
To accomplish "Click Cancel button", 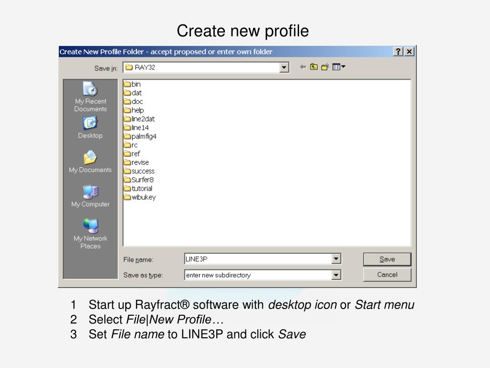I will pyautogui.click(x=387, y=275).
